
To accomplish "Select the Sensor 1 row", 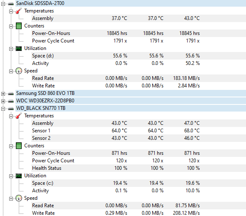I will [138, 131].
